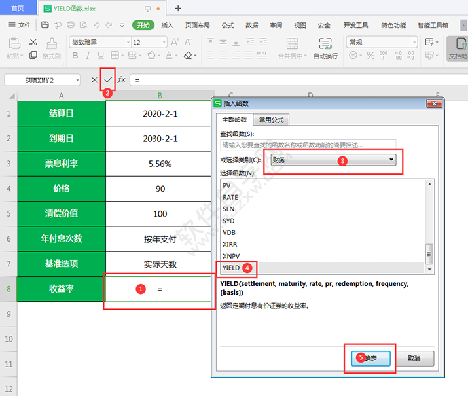Expand the quick access toolbar arrow
This screenshot has width=468, height=396.
click(x=122, y=26)
